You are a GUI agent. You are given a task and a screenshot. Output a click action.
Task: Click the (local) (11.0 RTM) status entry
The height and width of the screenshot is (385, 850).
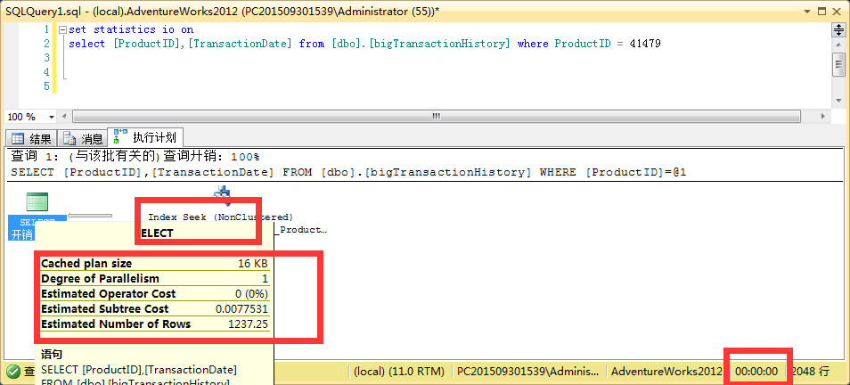398,372
